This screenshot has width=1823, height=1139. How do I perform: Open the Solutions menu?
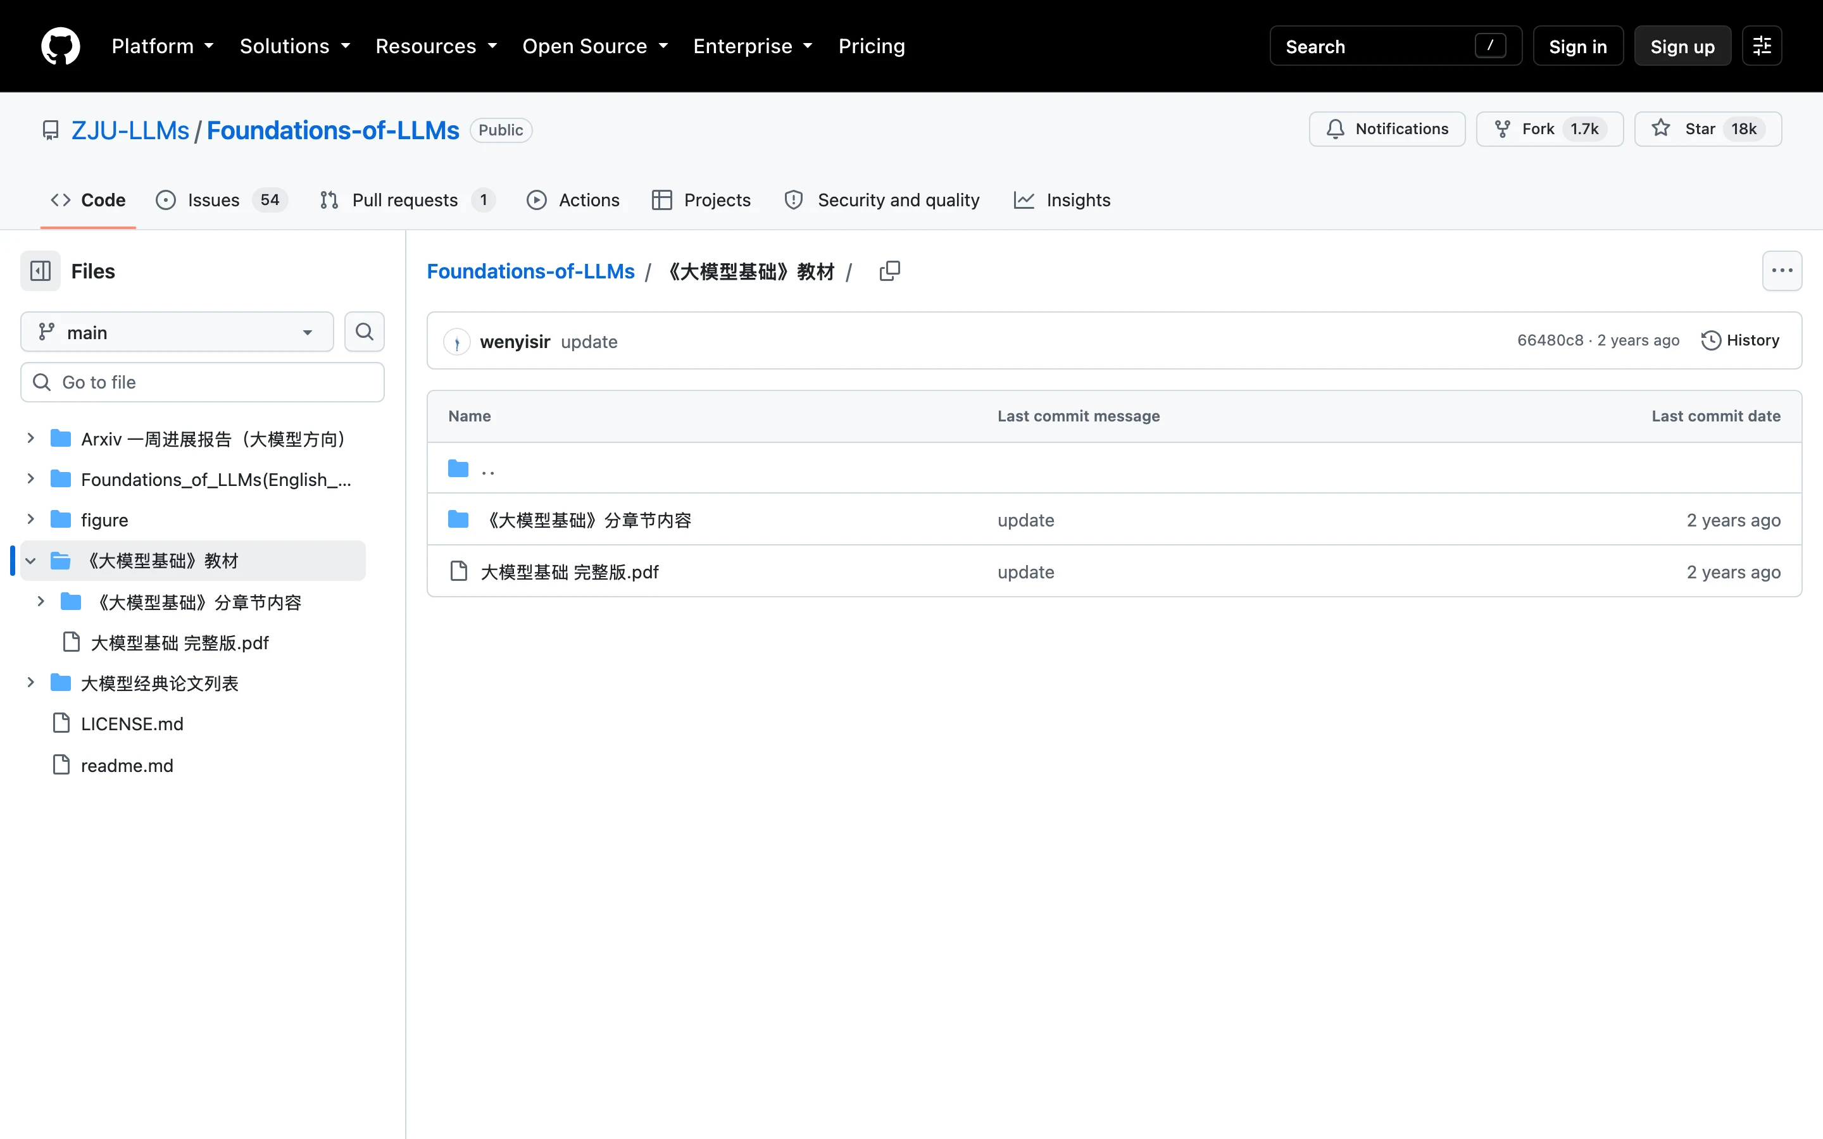(x=294, y=46)
